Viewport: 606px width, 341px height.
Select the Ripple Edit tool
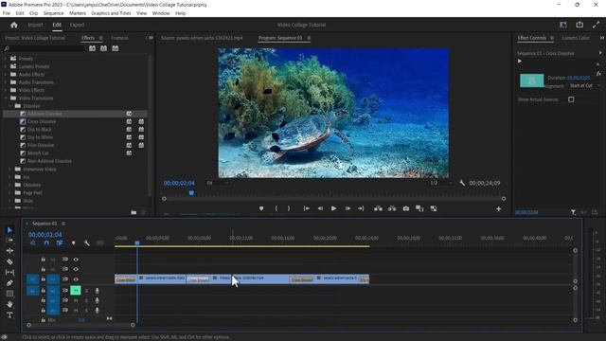pyautogui.click(x=9, y=251)
